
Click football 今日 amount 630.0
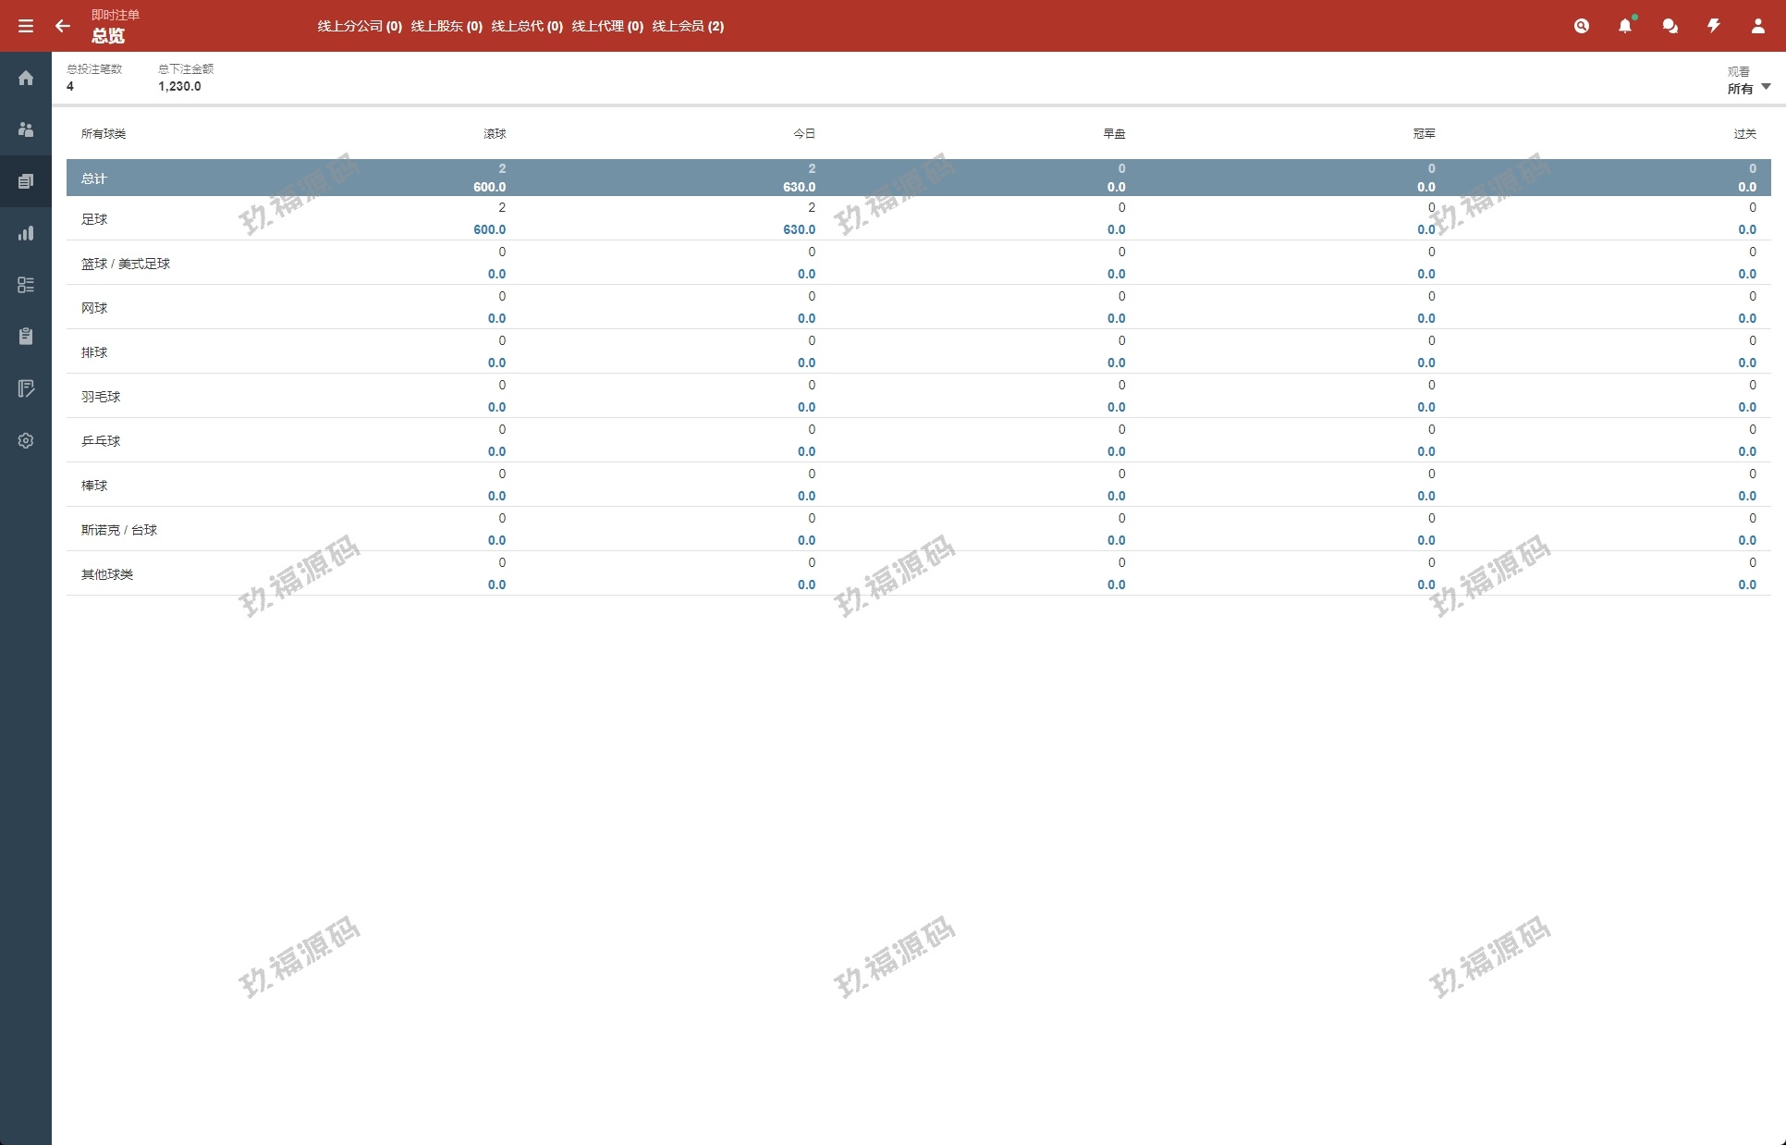click(x=799, y=229)
